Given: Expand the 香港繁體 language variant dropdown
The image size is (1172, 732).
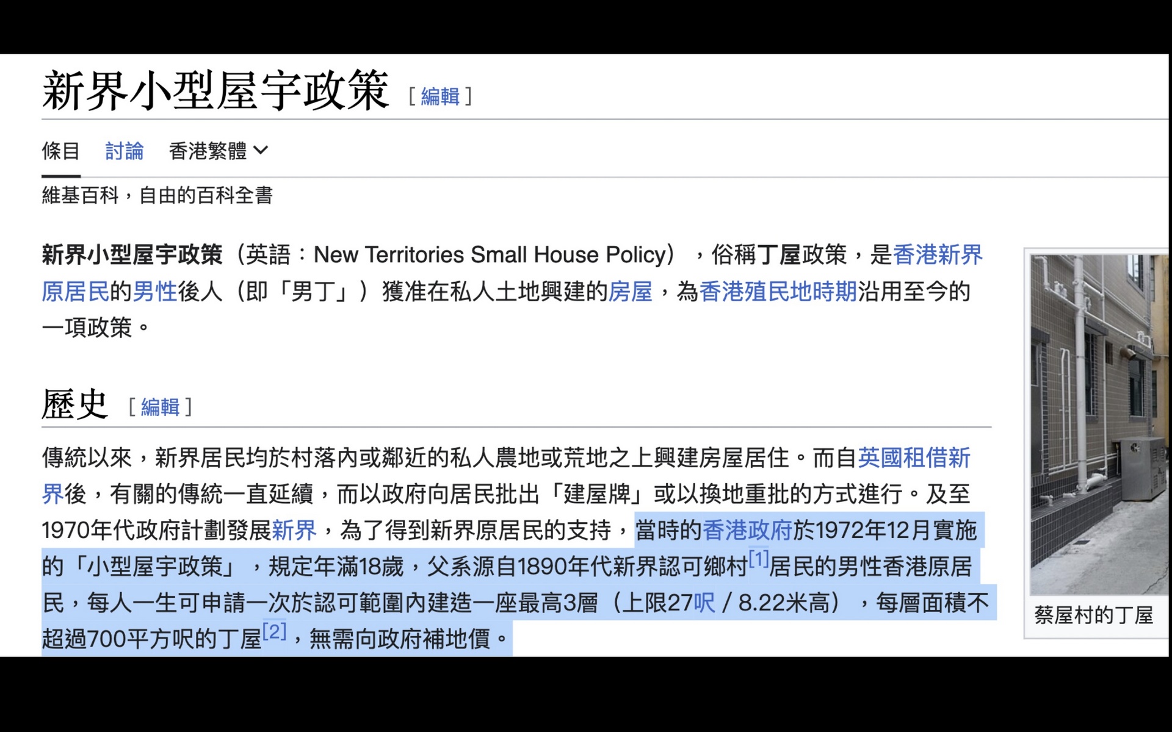Looking at the screenshot, I should pyautogui.click(x=218, y=151).
